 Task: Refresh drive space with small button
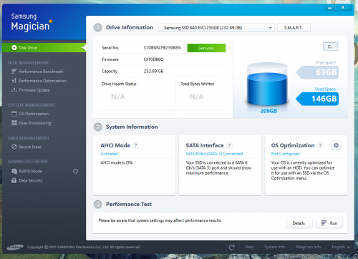click(x=330, y=47)
